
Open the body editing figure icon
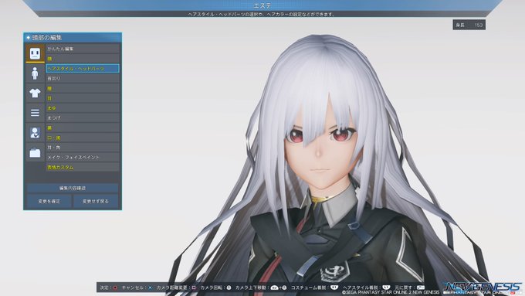coord(36,73)
